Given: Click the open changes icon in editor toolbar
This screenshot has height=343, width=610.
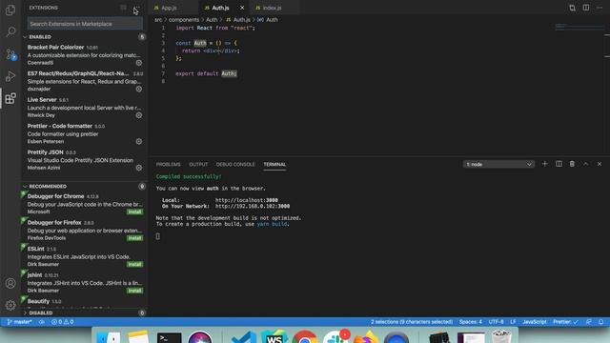Looking at the screenshot, I should pyautogui.click(x=572, y=8).
